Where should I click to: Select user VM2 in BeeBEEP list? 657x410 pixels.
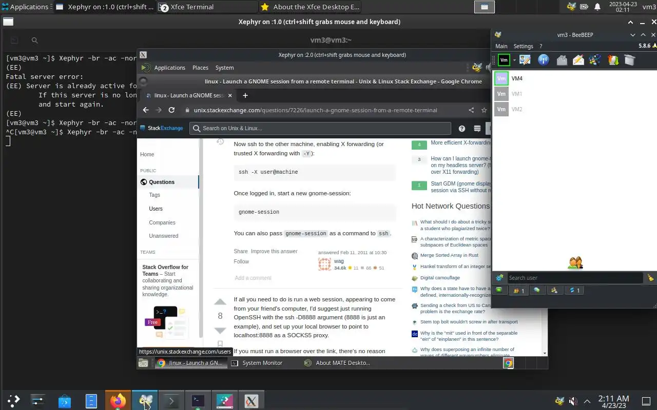[x=574, y=109]
